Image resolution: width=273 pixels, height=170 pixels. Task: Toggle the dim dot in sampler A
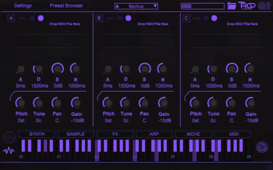click(x=32, y=18)
